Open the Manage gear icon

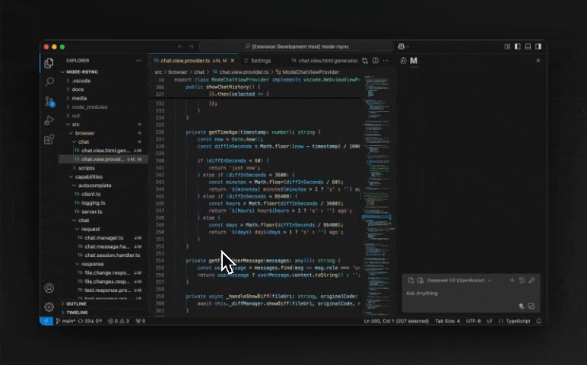point(49,307)
